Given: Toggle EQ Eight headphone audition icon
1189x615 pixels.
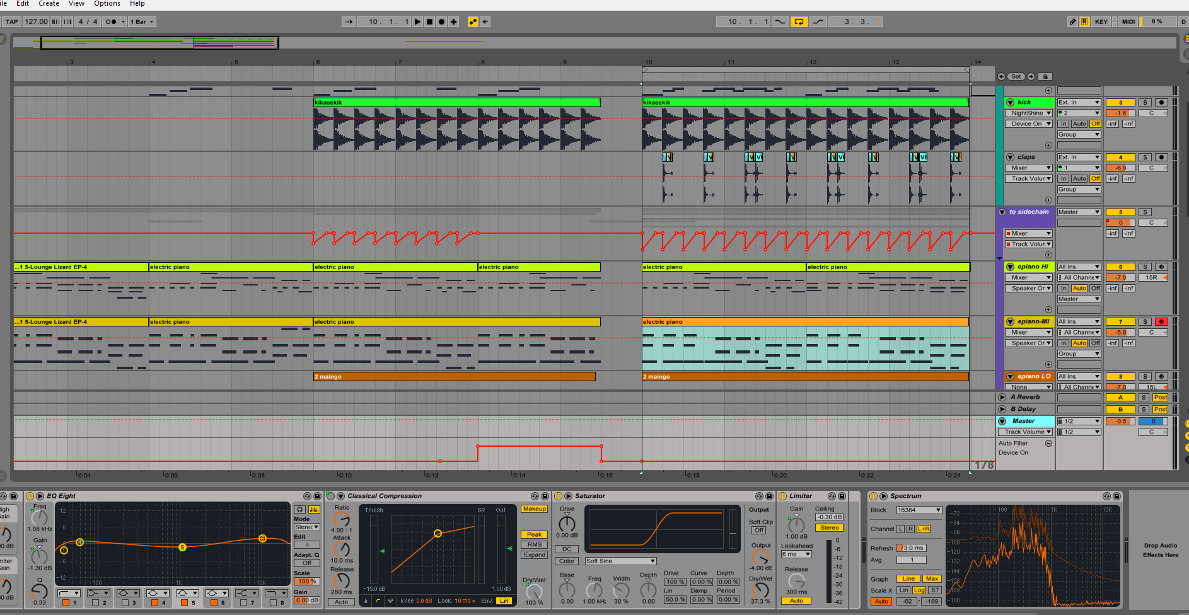Looking at the screenshot, I should point(300,509).
